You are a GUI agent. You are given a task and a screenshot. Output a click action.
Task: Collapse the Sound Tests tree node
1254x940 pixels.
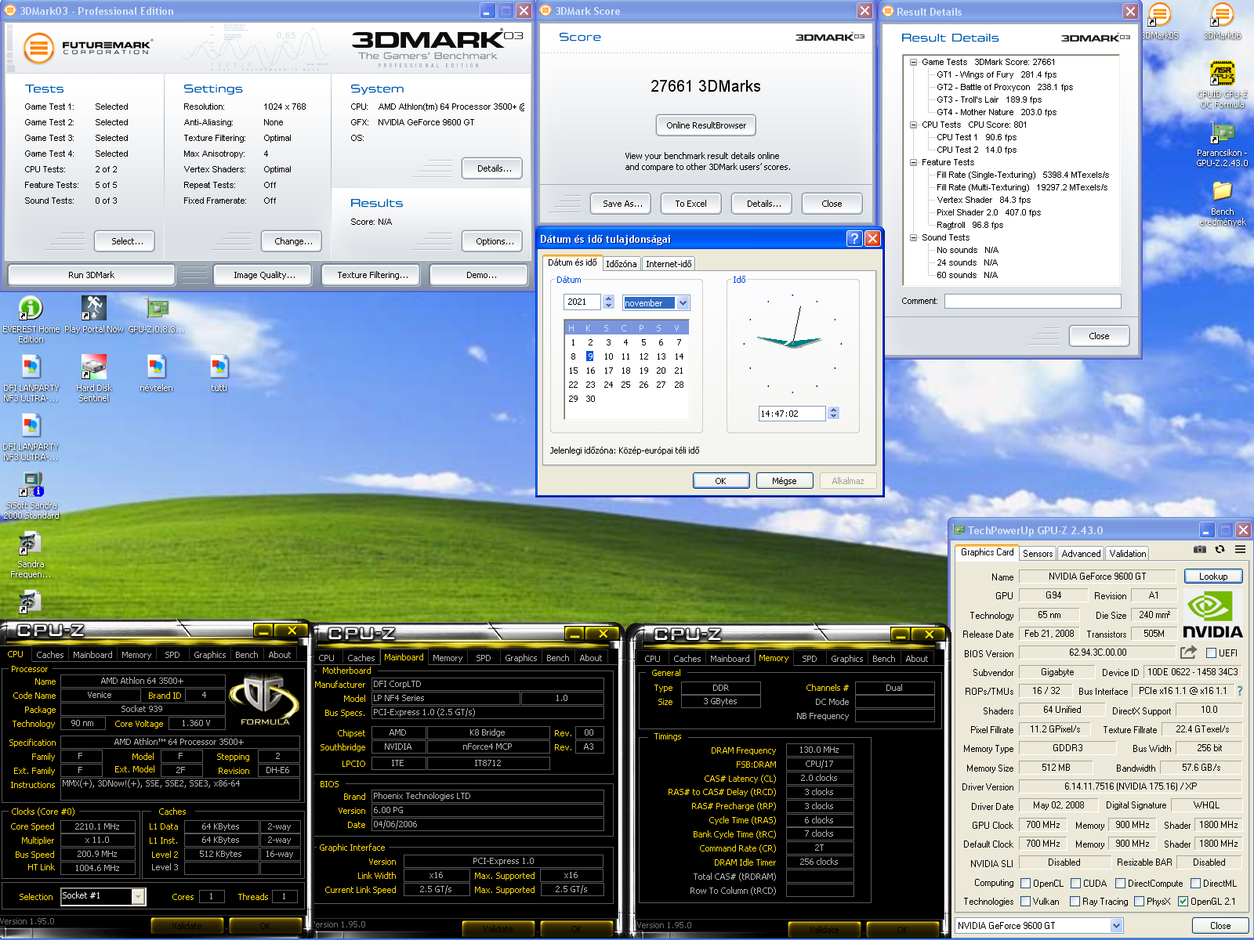point(913,237)
